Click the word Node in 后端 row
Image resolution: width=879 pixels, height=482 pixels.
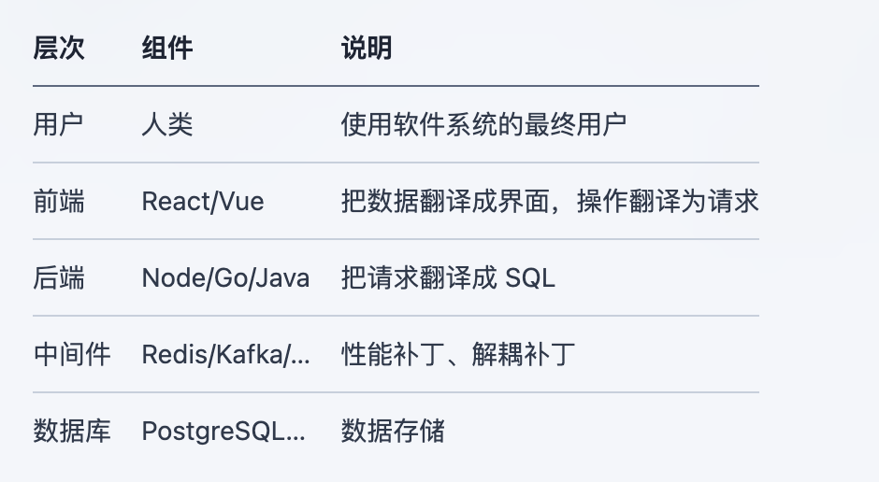point(164,277)
